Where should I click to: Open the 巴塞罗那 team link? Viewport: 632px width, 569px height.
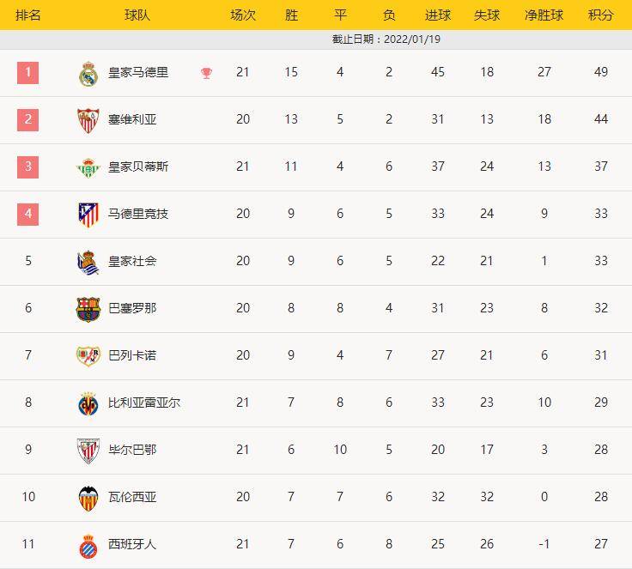[x=132, y=308]
